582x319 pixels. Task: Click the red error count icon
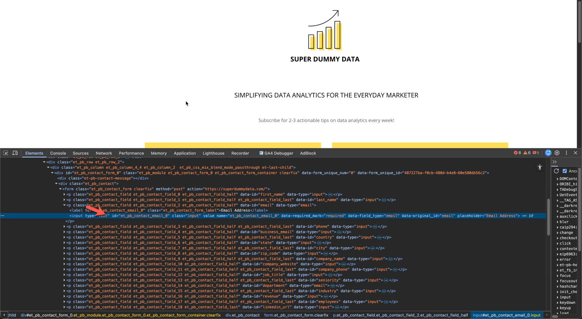tap(517, 153)
